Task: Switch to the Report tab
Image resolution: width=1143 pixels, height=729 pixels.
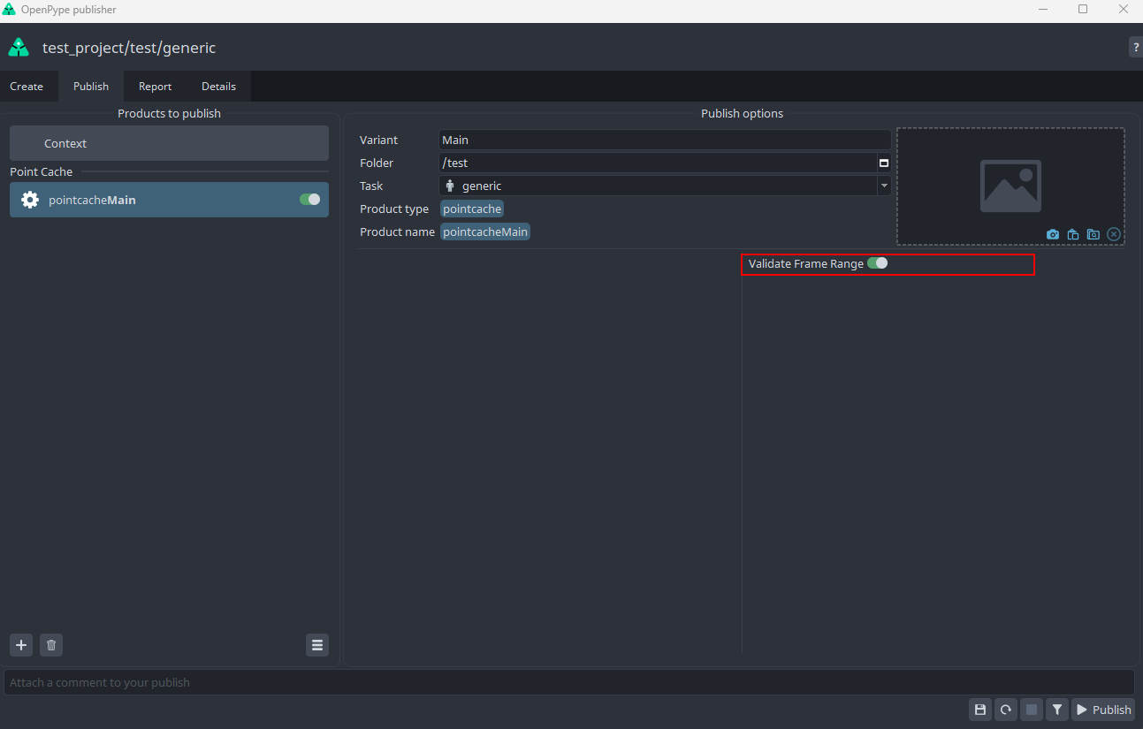Action: coord(155,87)
